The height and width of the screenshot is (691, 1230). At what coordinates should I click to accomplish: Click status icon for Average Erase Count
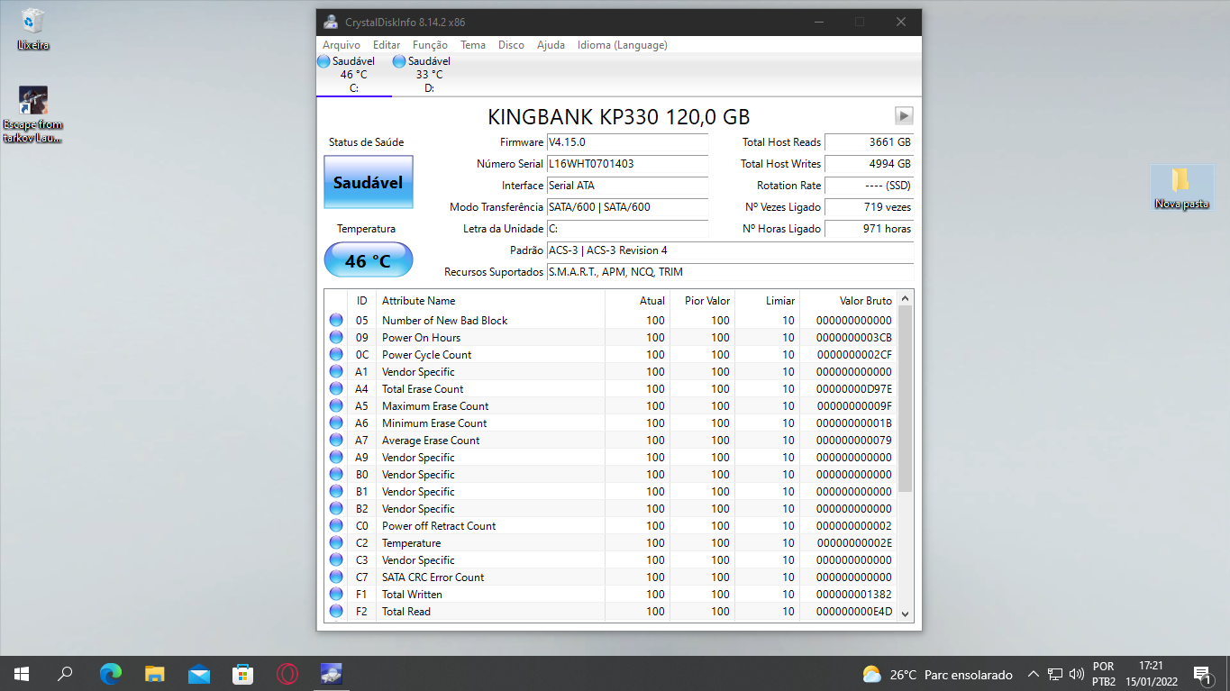pos(336,440)
